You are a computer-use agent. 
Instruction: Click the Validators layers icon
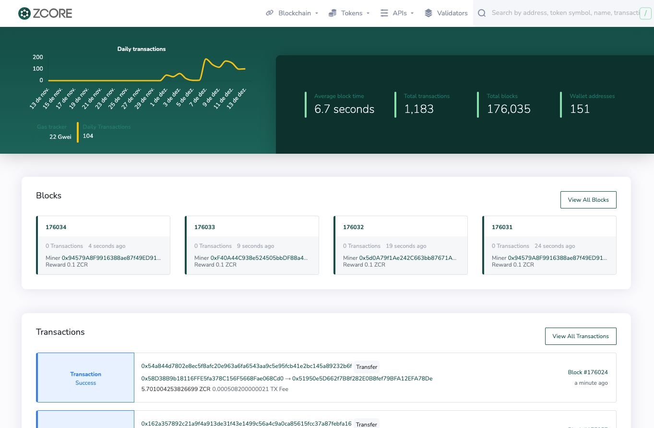tap(428, 13)
